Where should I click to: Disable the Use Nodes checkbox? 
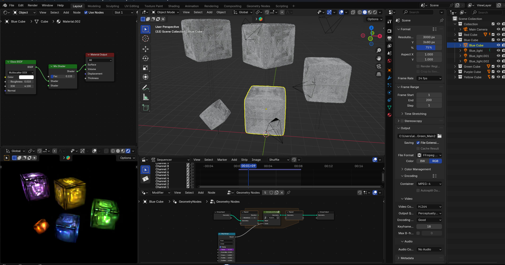click(86, 12)
